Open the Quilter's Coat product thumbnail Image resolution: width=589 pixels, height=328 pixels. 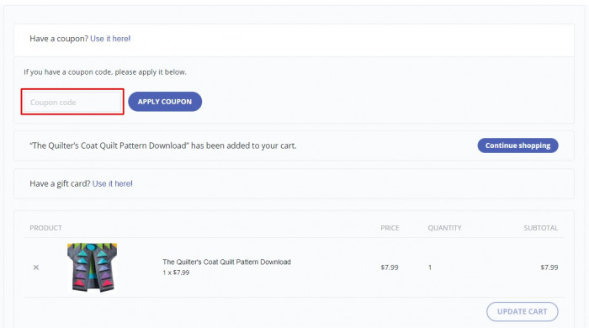tap(92, 267)
